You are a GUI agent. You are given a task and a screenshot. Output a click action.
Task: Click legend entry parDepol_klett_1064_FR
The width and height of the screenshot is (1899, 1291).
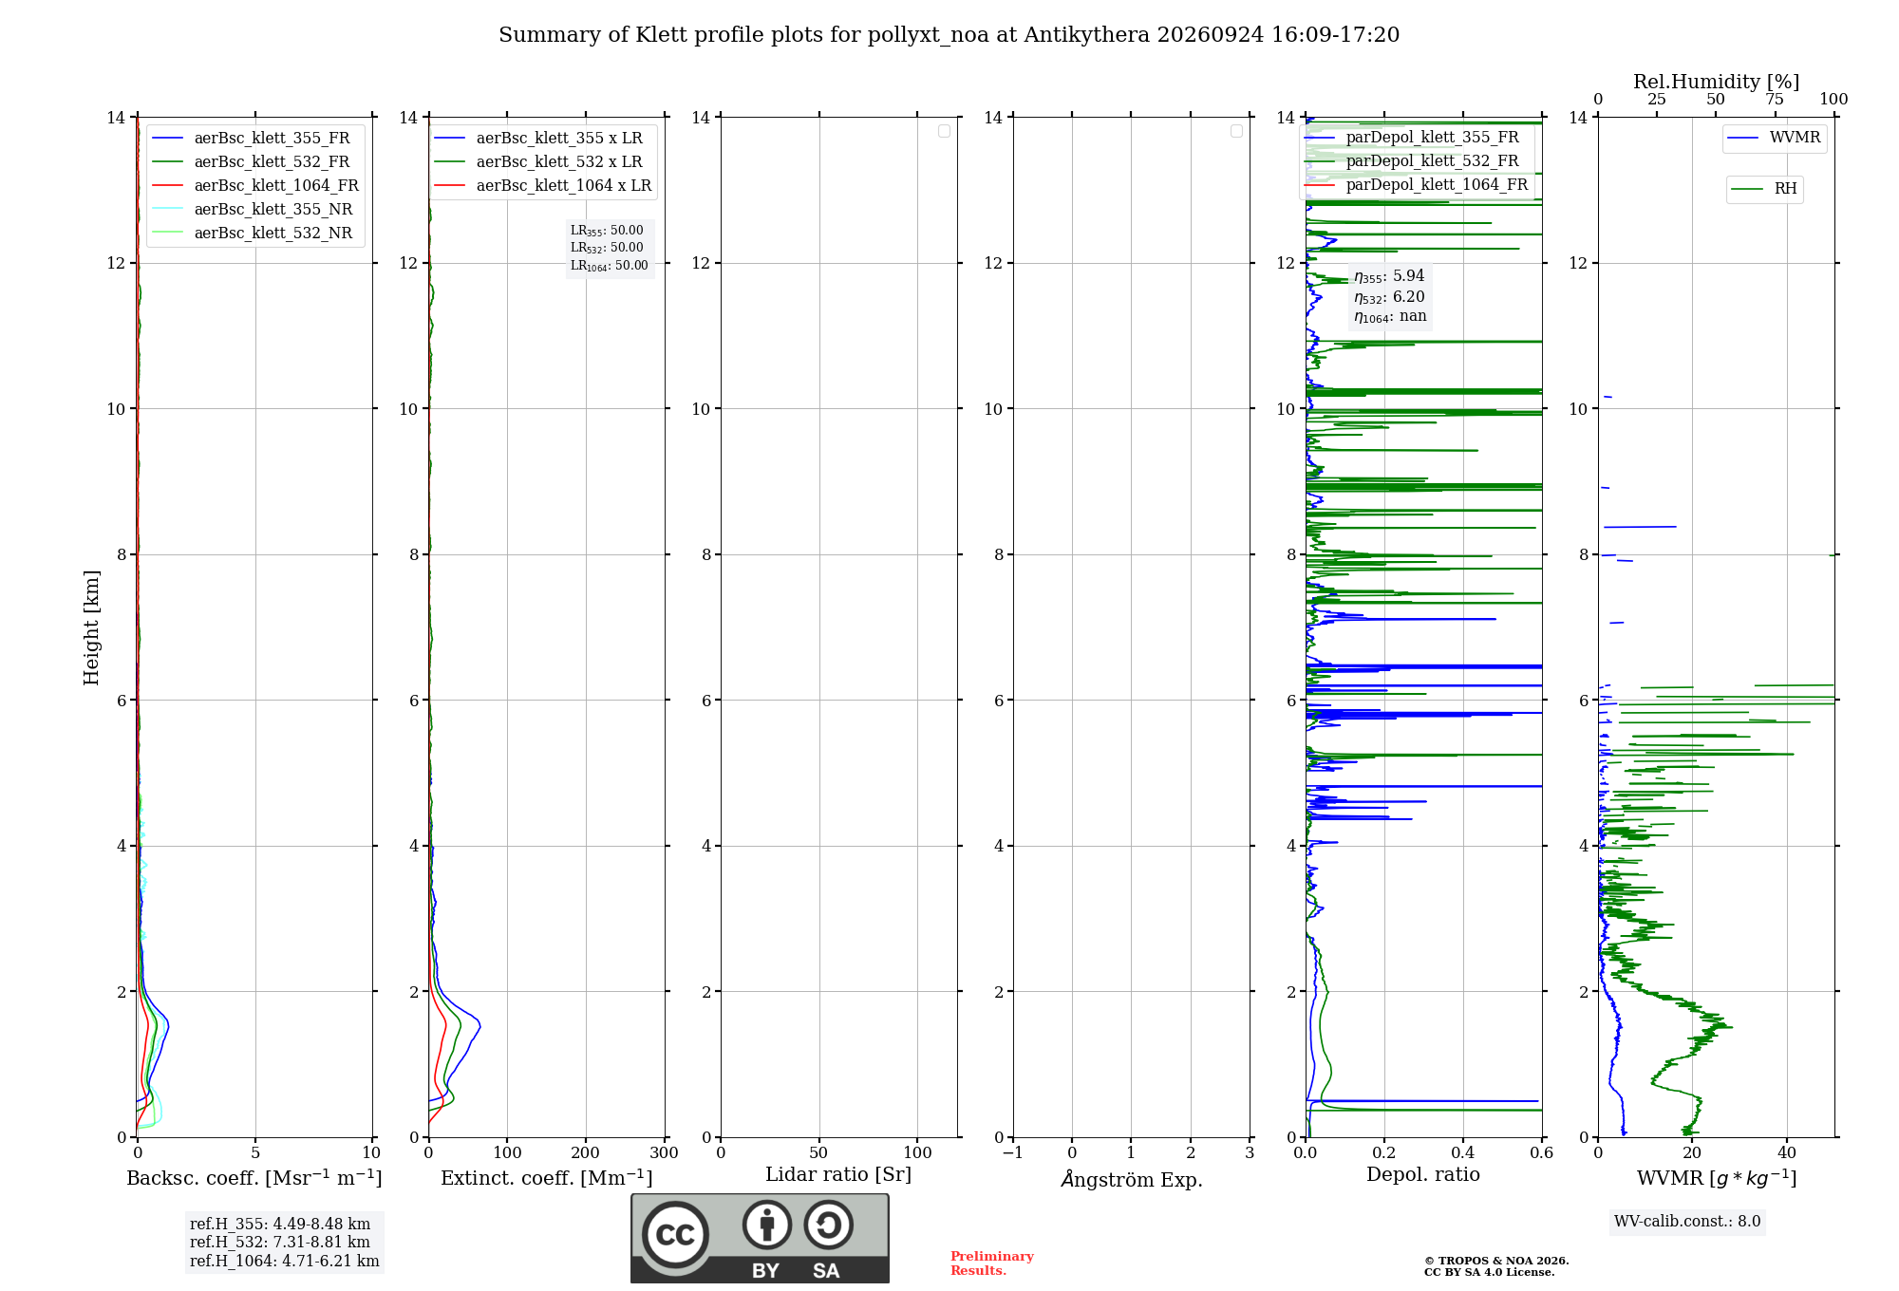tap(1417, 184)
